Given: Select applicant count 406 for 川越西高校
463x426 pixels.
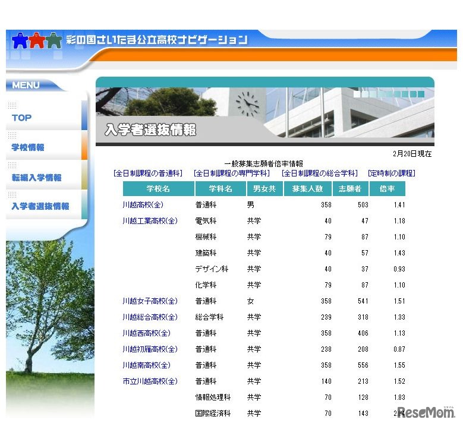Looking at the screenshot, I should pyautogui.click(x=363, y=333).
